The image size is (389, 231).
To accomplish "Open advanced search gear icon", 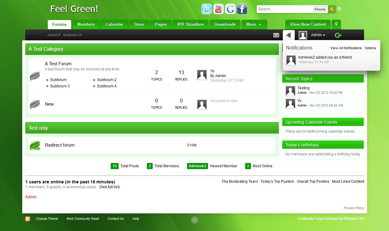I will [339, 9].
